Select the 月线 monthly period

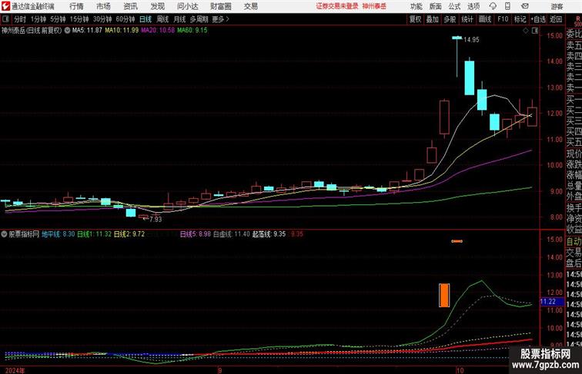click(179, 19)
